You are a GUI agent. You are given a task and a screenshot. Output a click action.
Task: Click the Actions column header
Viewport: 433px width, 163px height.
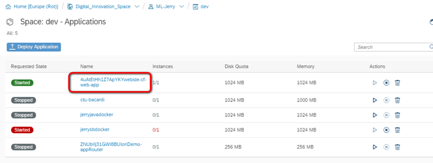tap(377, 66)
